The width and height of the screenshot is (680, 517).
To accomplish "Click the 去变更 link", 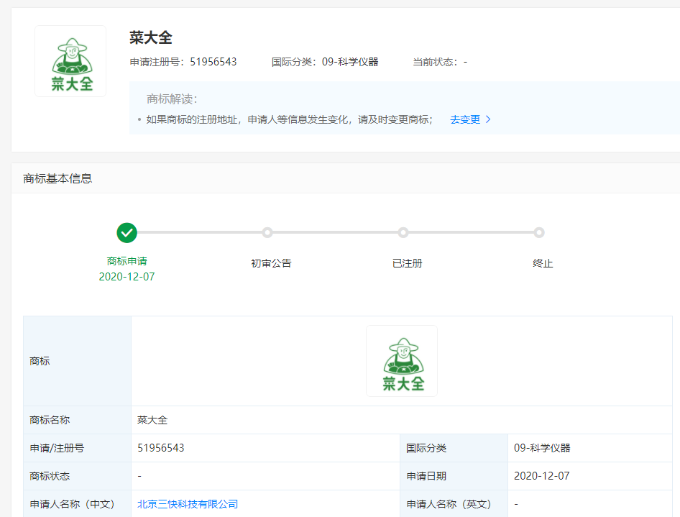I will pos(464,119).
